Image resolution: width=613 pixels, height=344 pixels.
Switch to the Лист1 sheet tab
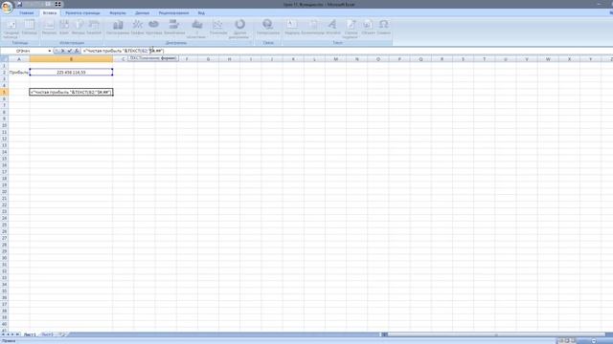(x=30, y=334)
